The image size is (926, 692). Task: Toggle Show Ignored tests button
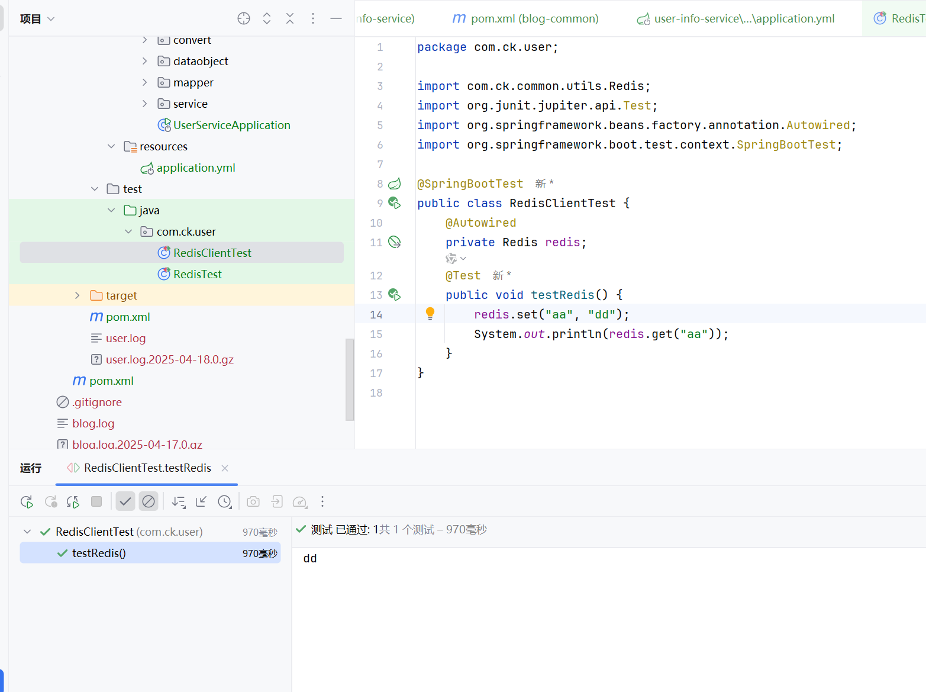pos(149,502)
